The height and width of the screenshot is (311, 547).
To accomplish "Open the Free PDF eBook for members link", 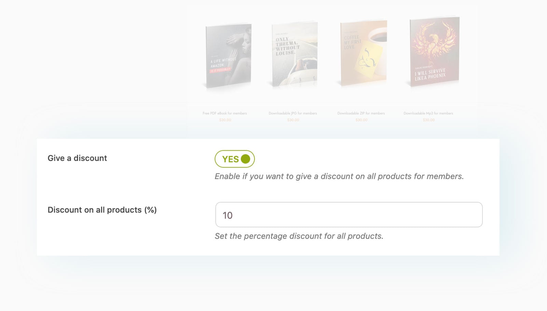I will click(224, 113).
